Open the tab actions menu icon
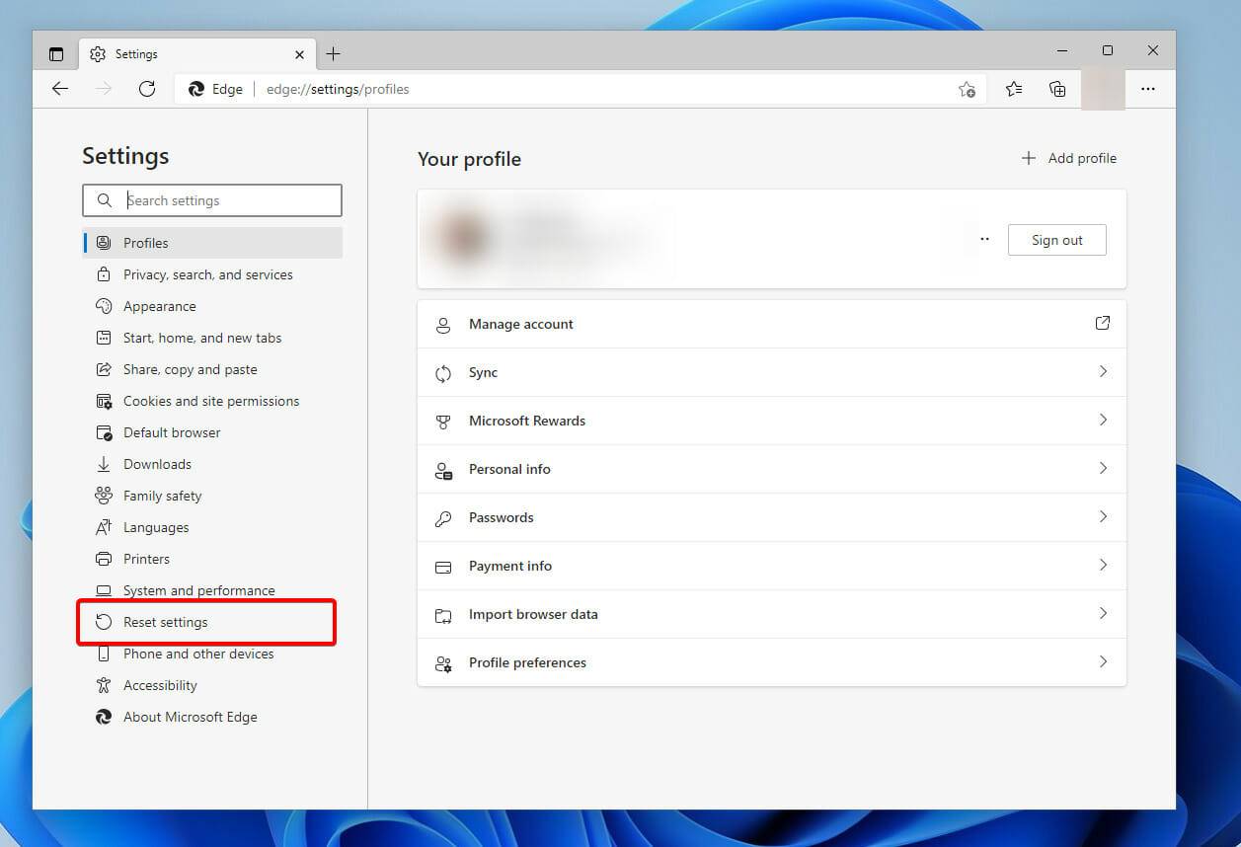This screenshot has width=1241, height=847. (56, 54)
